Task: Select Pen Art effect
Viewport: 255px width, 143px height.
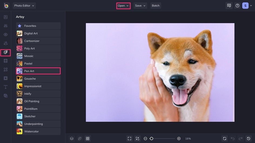Action: point(38,71)
